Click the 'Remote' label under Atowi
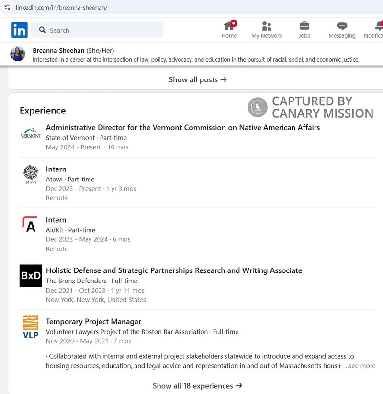The height and width of the screenshot is (394, 383). click(57, 198)
